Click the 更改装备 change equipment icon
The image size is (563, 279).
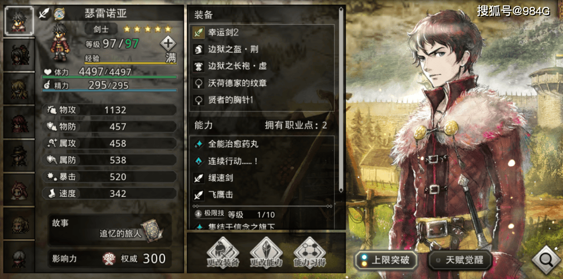point(223,253)
